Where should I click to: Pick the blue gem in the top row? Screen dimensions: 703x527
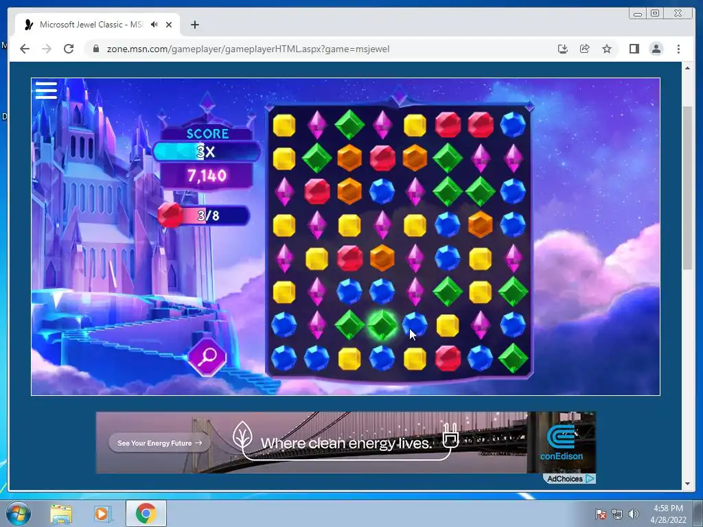coord(512,125)
